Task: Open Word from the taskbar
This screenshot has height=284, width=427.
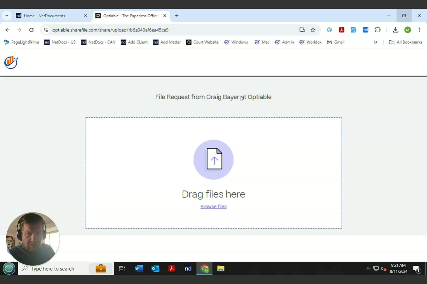Action: point(139,269)
